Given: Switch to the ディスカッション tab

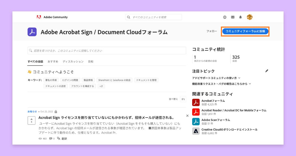Looking at the screenshot, I should [73, 61].
